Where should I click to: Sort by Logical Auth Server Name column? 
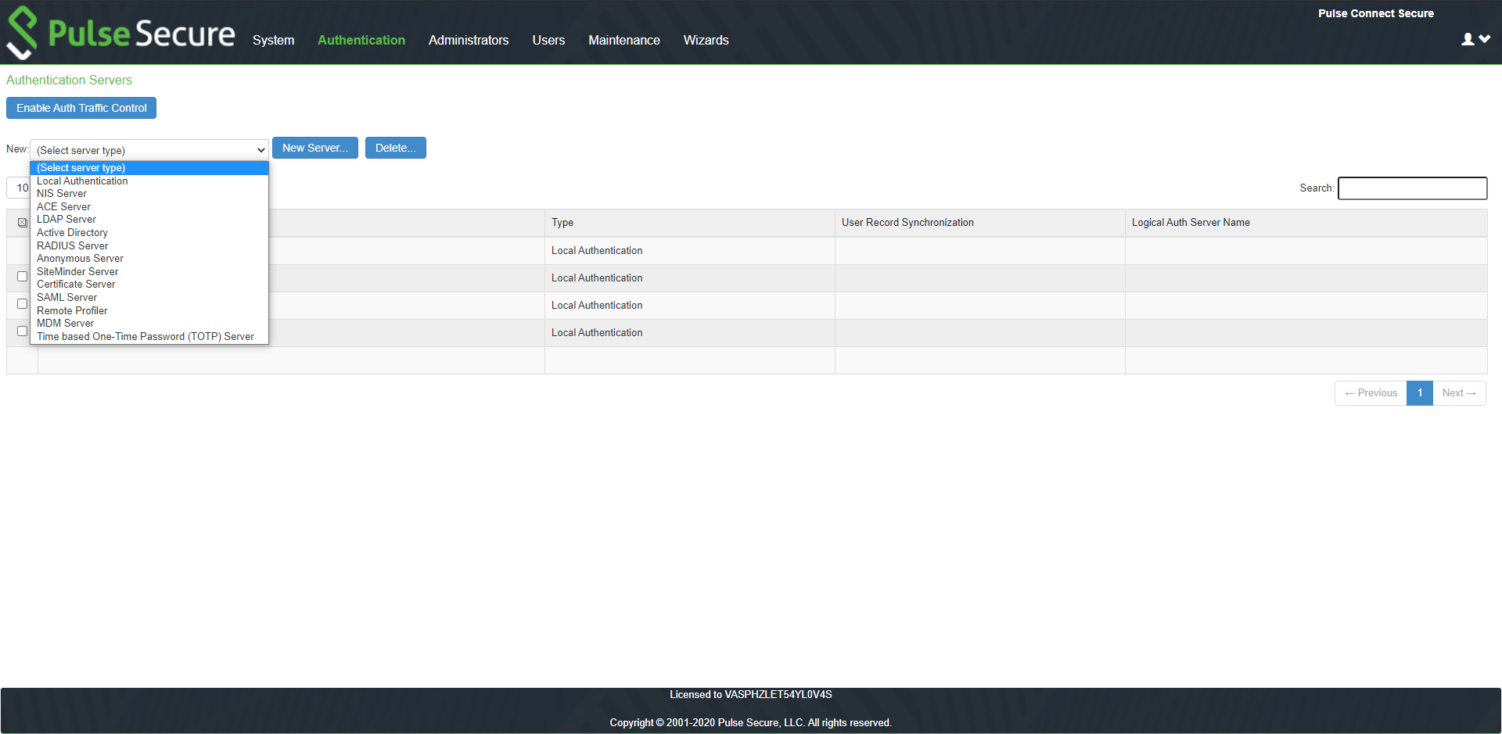[x=1306, y=223]
